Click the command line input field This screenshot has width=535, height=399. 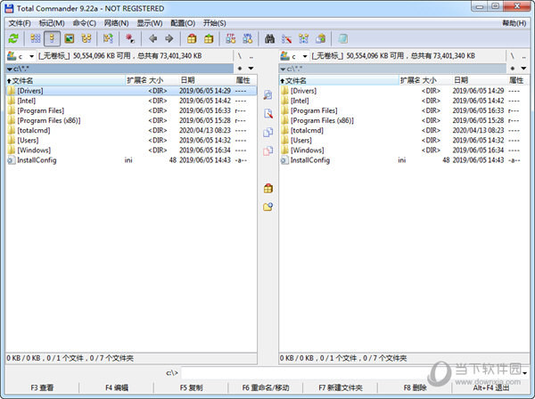pos(352,371)
